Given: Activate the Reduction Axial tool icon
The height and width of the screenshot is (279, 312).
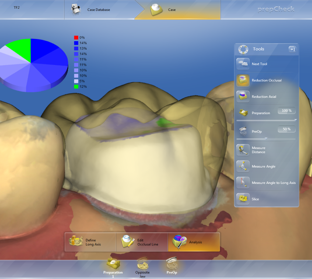Looking at the screenshot, I should (243, 97).
